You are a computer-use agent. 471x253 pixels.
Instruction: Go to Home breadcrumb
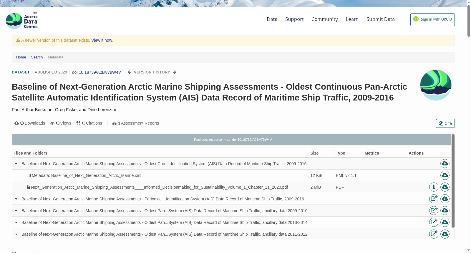pos(21,57)
